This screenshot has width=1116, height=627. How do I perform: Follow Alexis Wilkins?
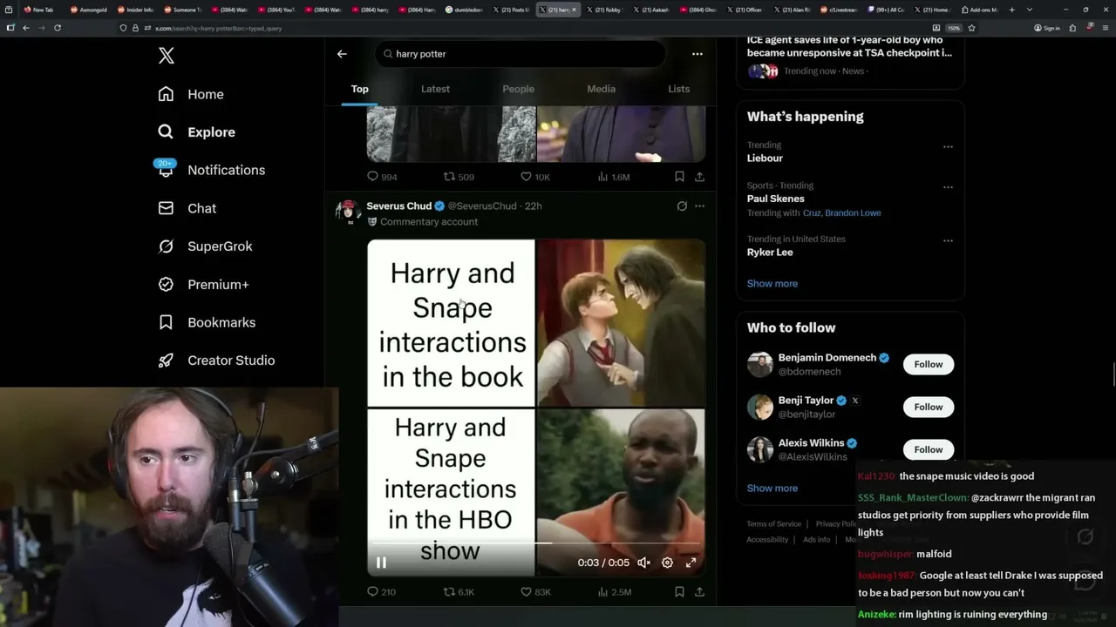(929, 449)
